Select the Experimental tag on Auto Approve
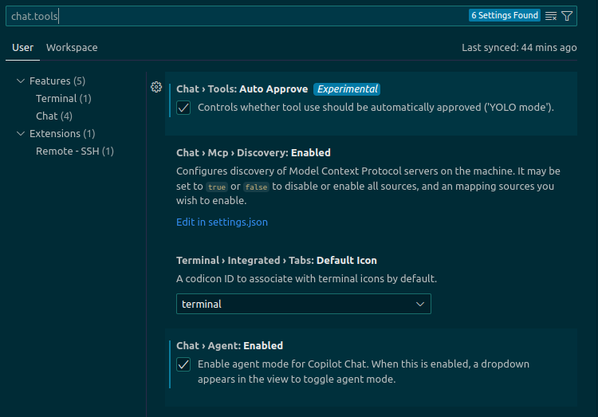This screenshot has height=417, width=598. [x=347, y=89]
